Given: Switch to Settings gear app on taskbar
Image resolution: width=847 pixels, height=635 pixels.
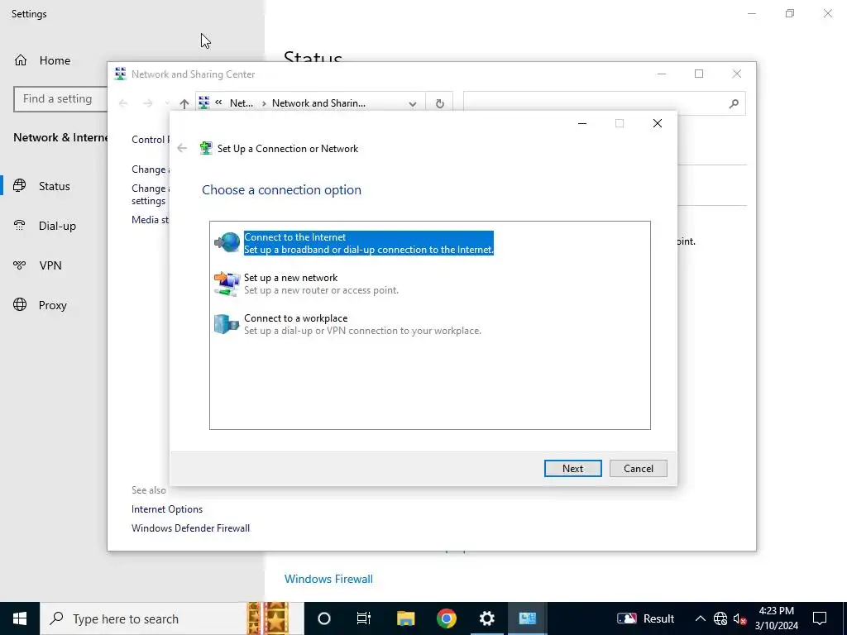Looking at the screenshot, I should pos(486,618).
